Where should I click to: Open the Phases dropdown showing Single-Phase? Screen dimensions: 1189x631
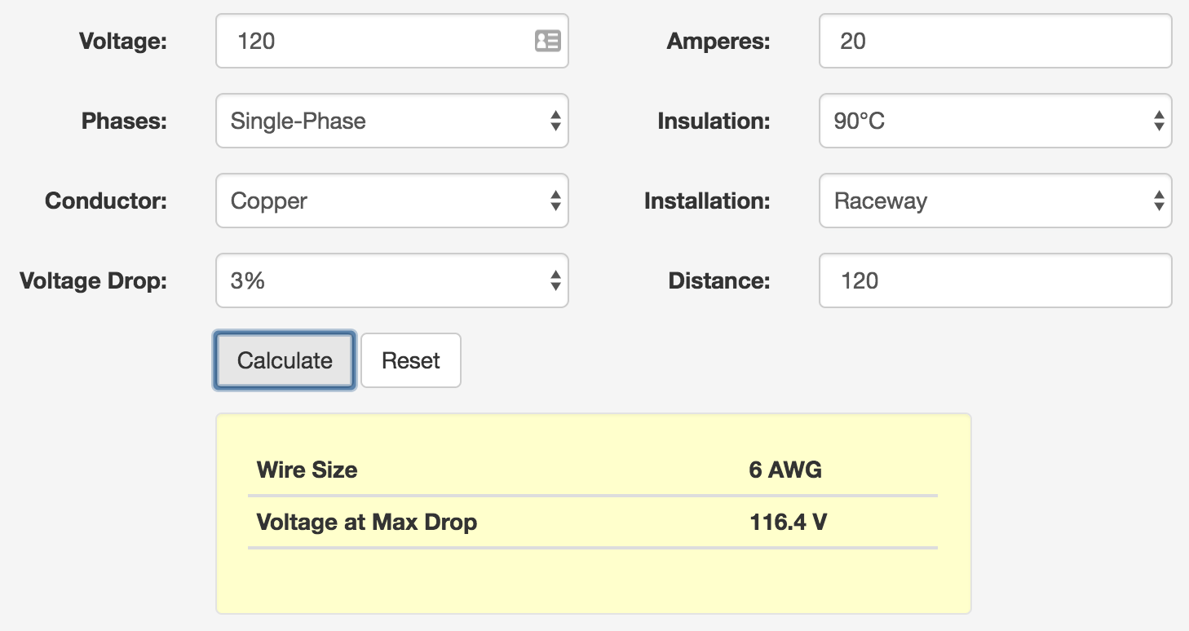pyautogui.click(x=391, y=121)
